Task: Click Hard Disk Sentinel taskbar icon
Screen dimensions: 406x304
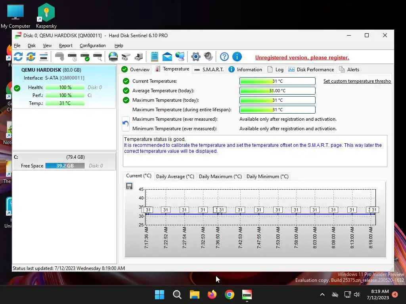Action: [247, 294]
